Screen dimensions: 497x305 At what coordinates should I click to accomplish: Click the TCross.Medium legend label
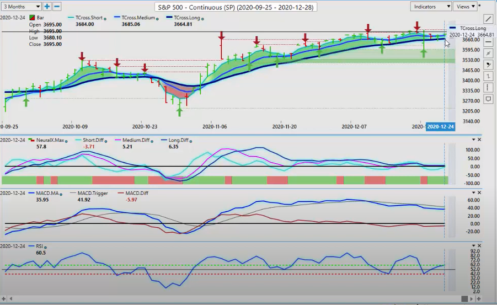pyautogui.click(x=138, y=18)
